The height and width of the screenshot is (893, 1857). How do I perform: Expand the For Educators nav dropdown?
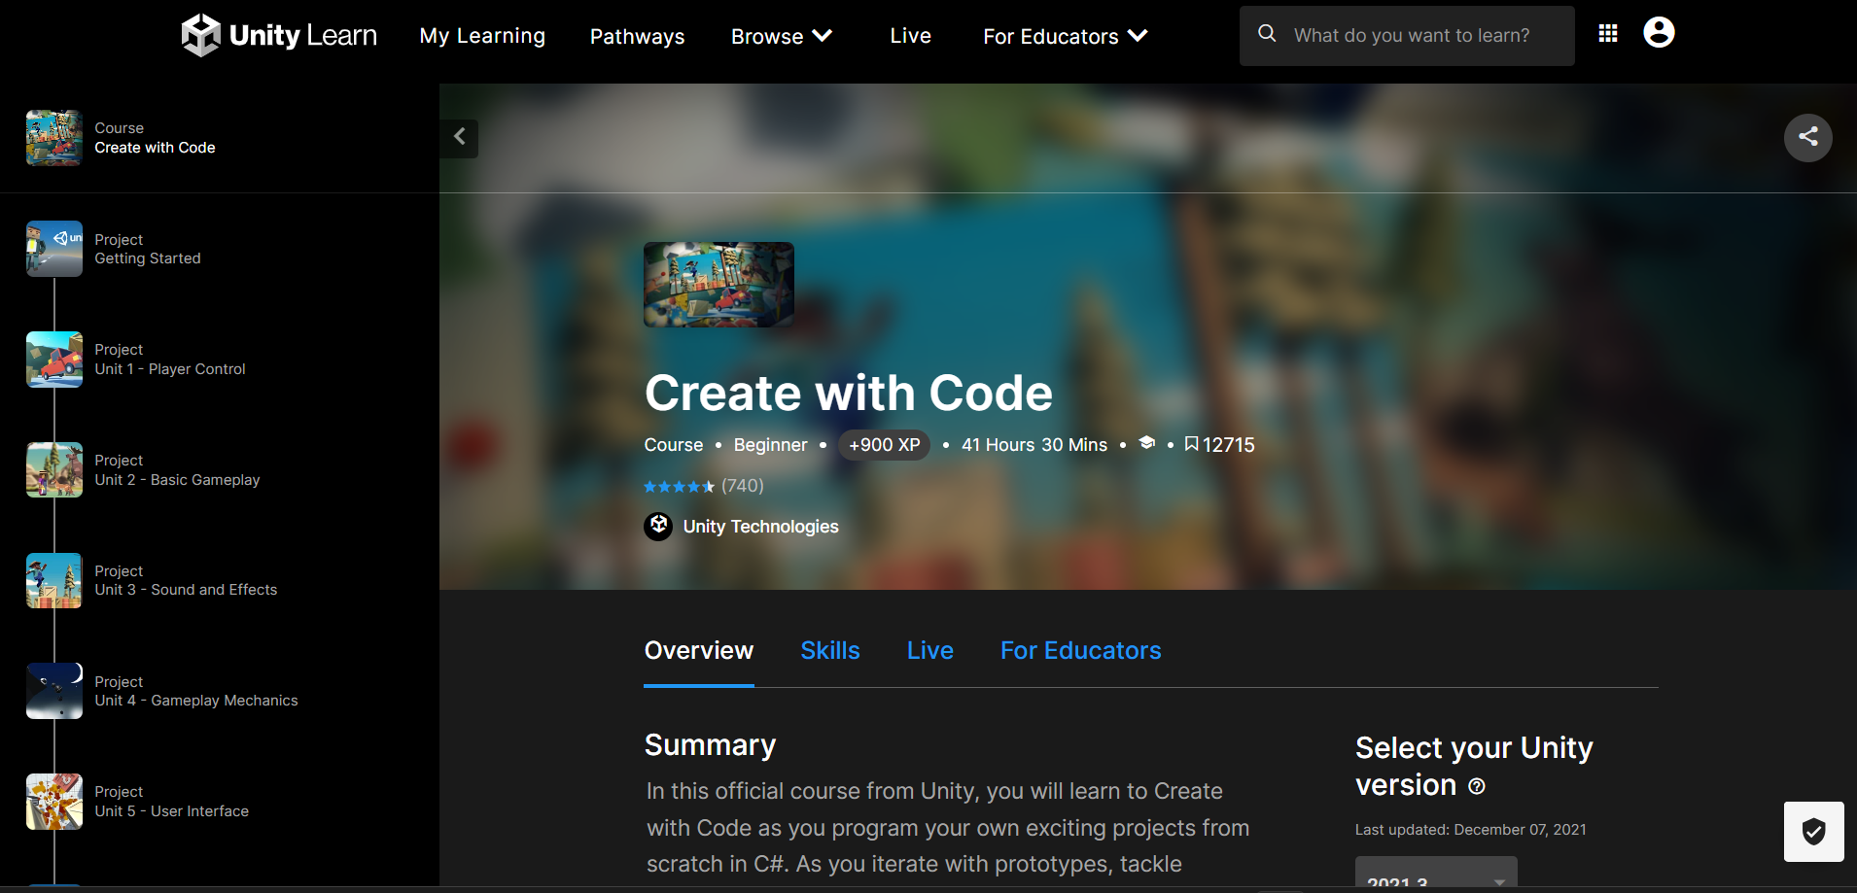[1066, 36]
